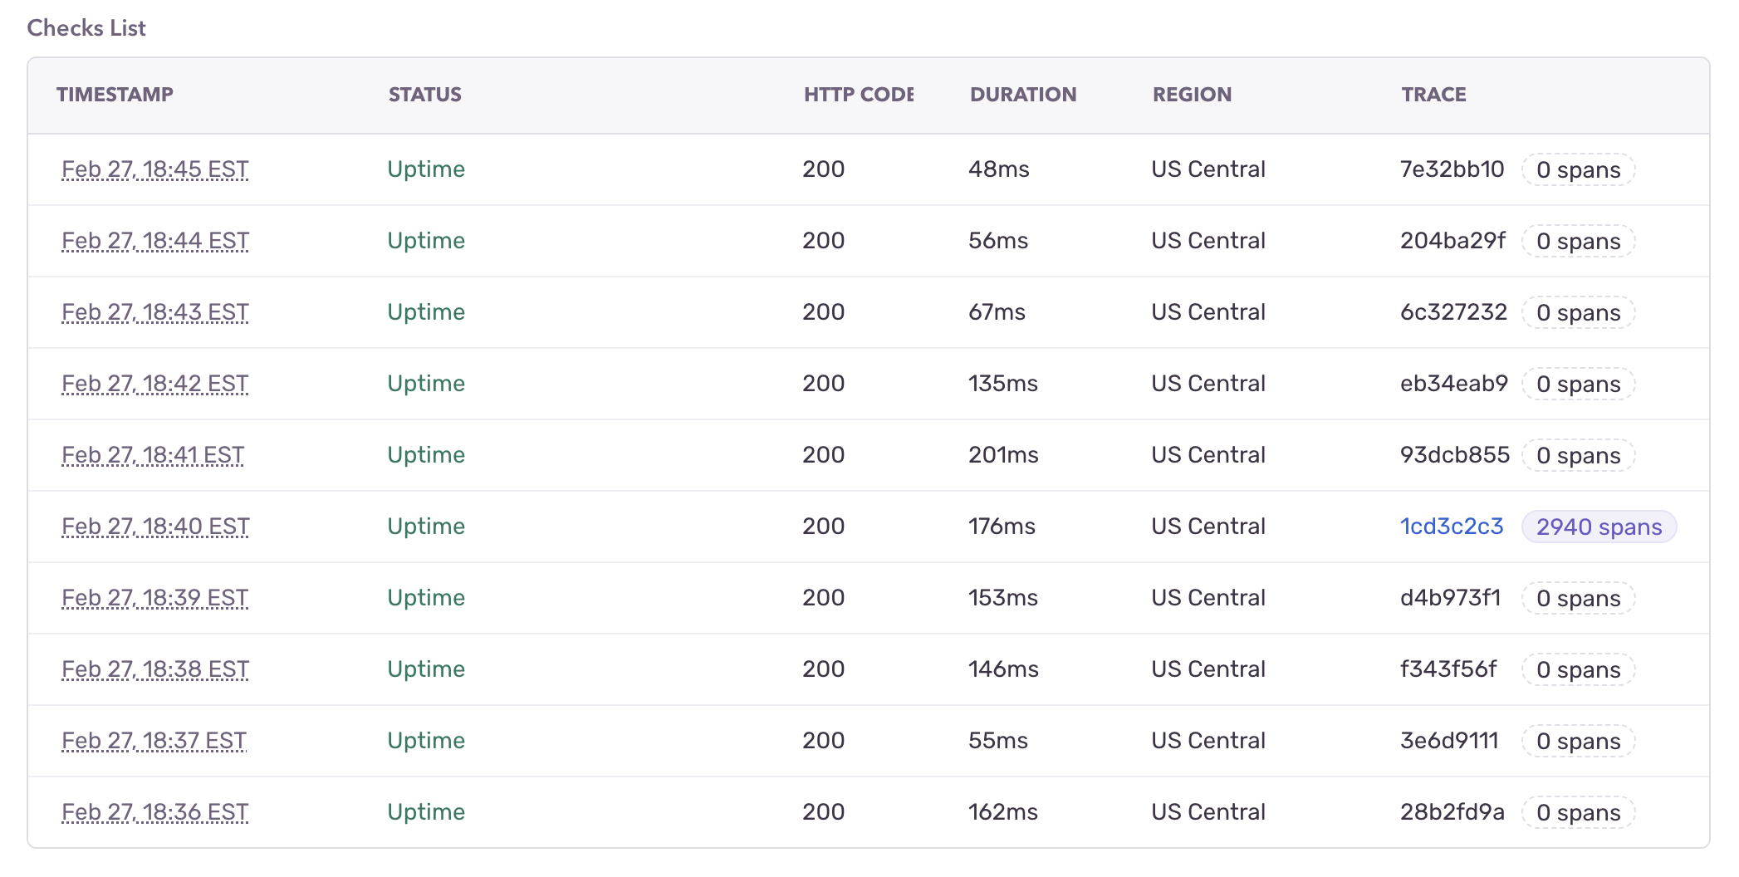Viewport: 1739px width, 877px height.
Task: Click the 146ms duration value
Action: click(1003, 669)
